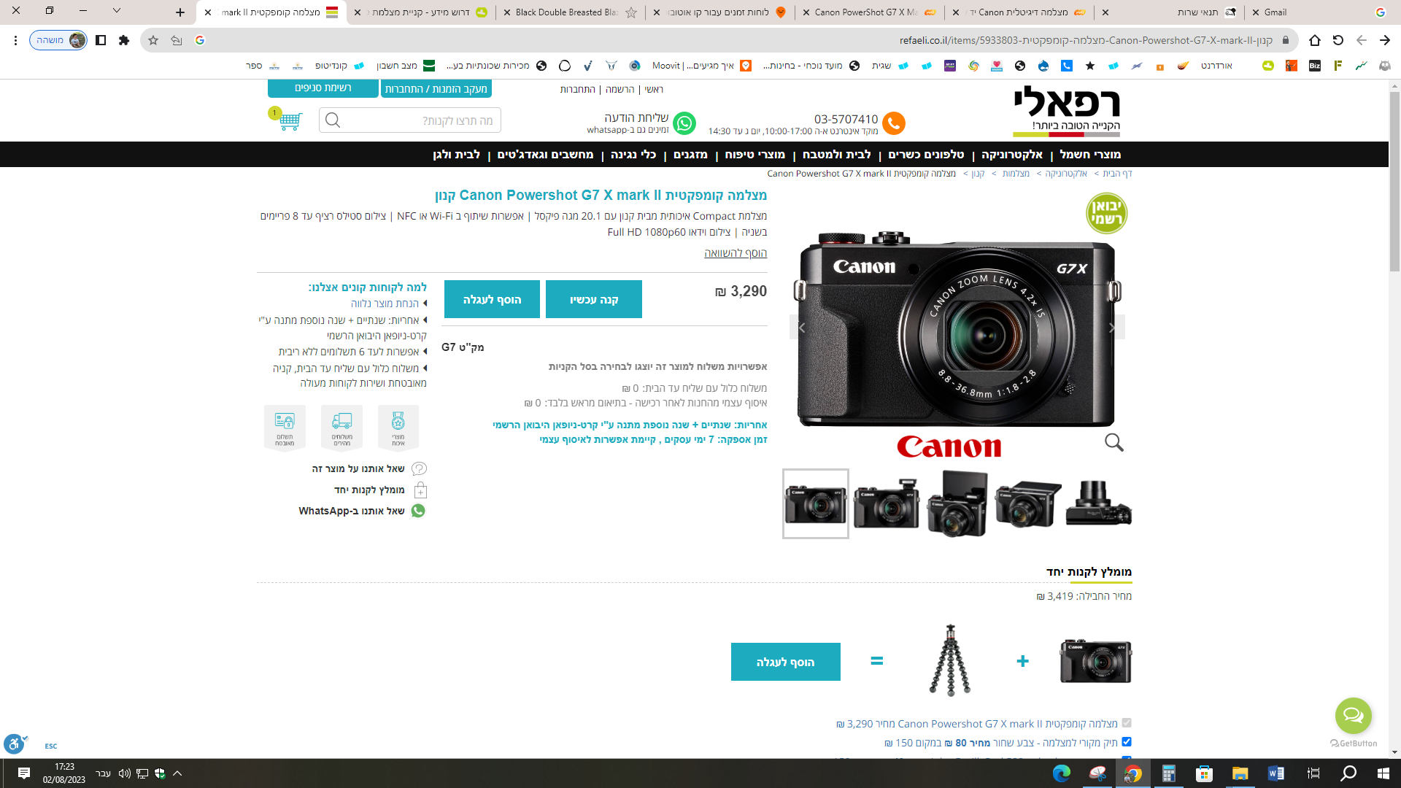Screen dimensions: 1401x788
Task: Click the magnifier zoom icon under the camera image
Action: (x=1114, y=442)
